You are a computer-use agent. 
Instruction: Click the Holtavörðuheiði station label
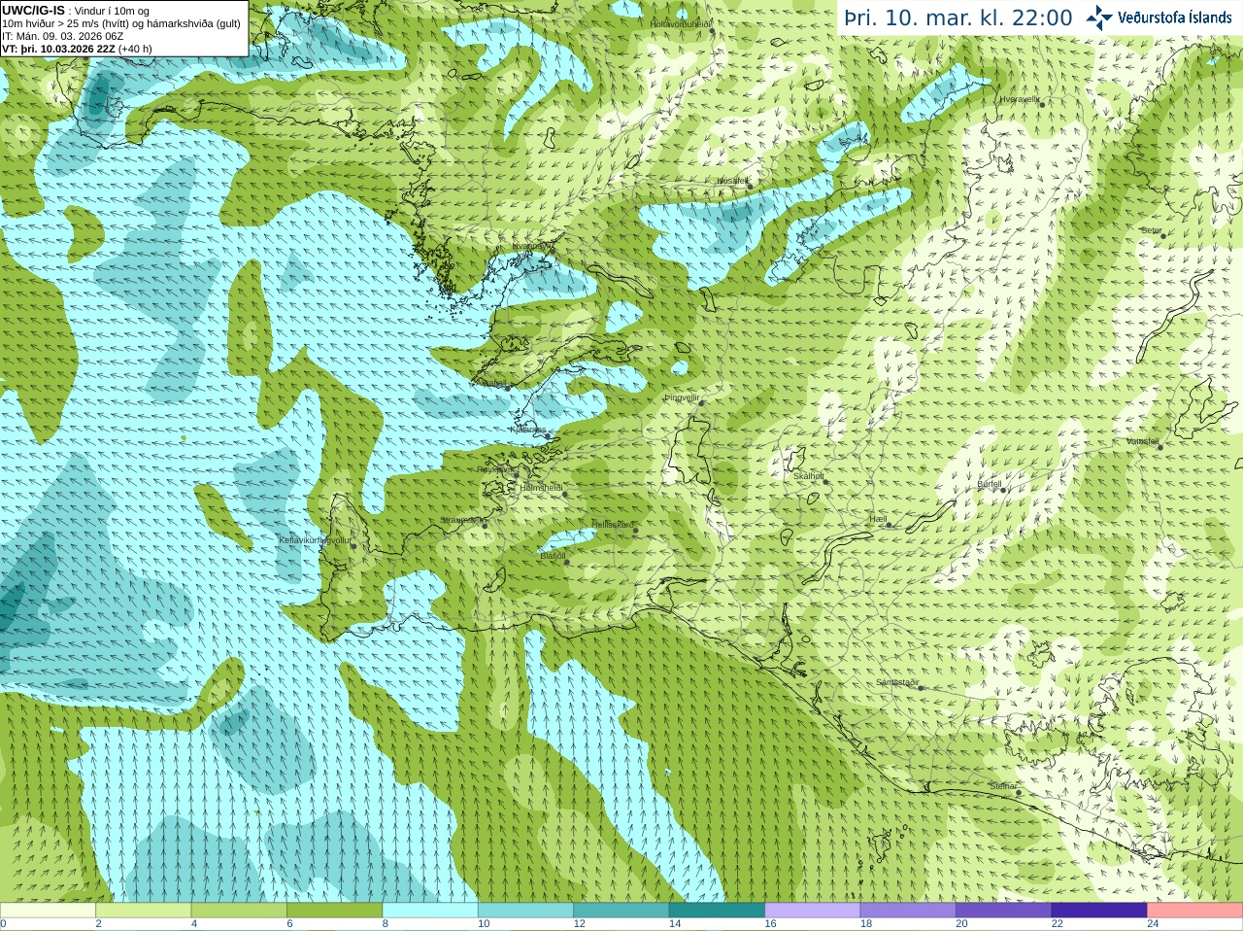pos(681,23)
